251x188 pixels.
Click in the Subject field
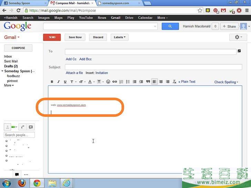[x=153, y=67]
